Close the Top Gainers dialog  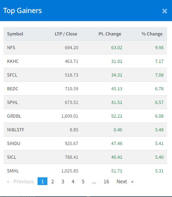165,11
